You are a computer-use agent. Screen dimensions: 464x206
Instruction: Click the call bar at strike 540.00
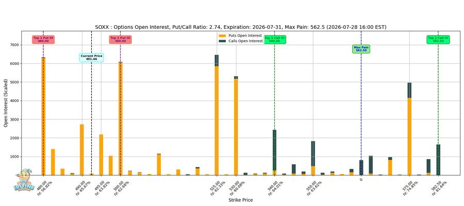point(275,150)
